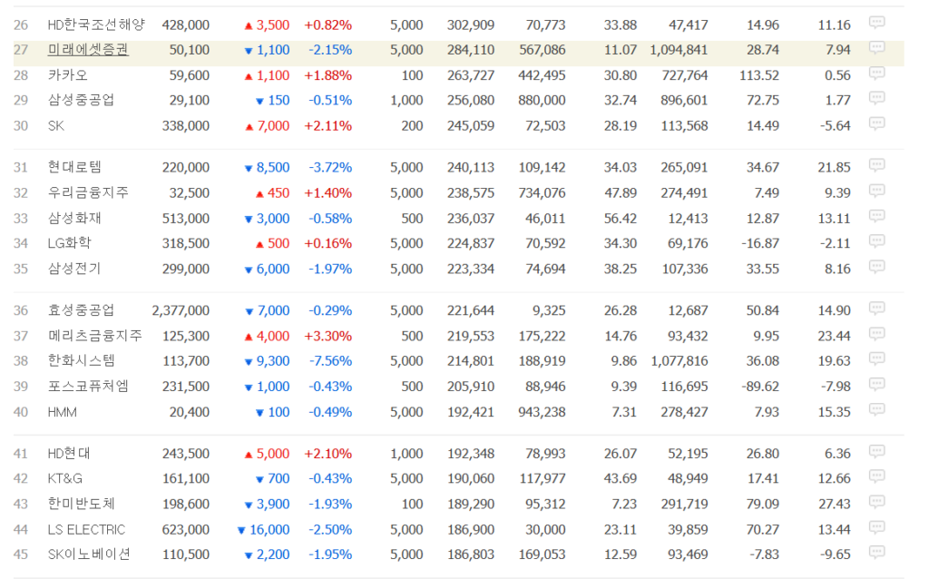Open the 우리금융지주 stock link
Viewport: 929px width, 579px height.
(x=88, y=192)
